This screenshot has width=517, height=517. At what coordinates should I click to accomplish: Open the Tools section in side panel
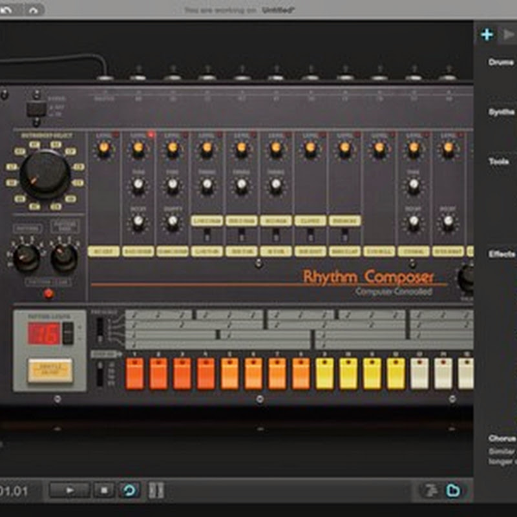[500, 162]
